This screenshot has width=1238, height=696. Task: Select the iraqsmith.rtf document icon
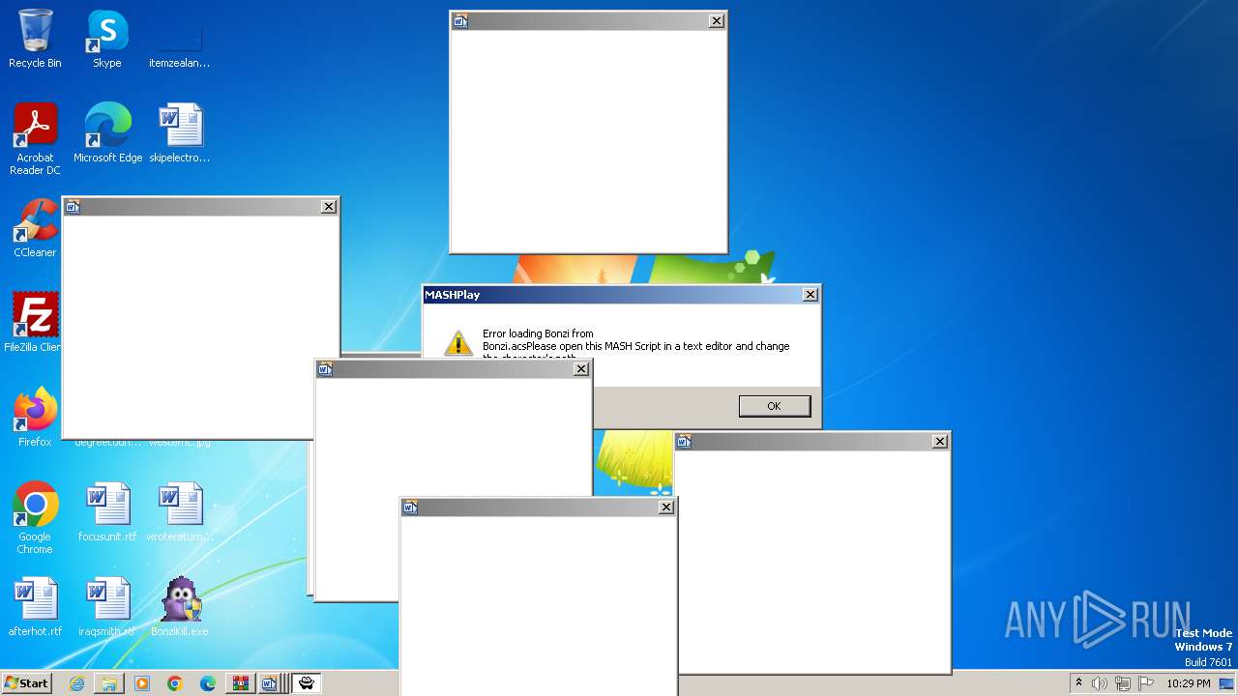tap(107, 607)
